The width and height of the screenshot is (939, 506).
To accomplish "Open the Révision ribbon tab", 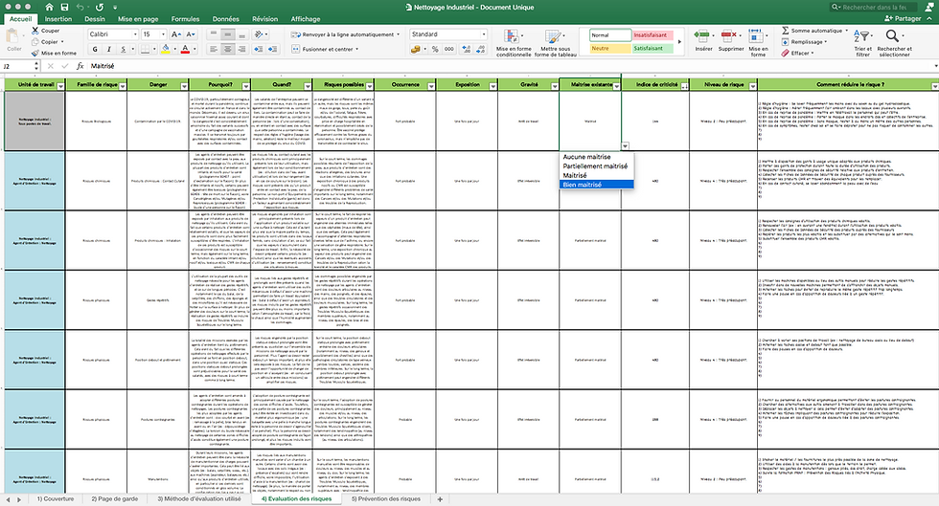I will (x=264, y=19).
